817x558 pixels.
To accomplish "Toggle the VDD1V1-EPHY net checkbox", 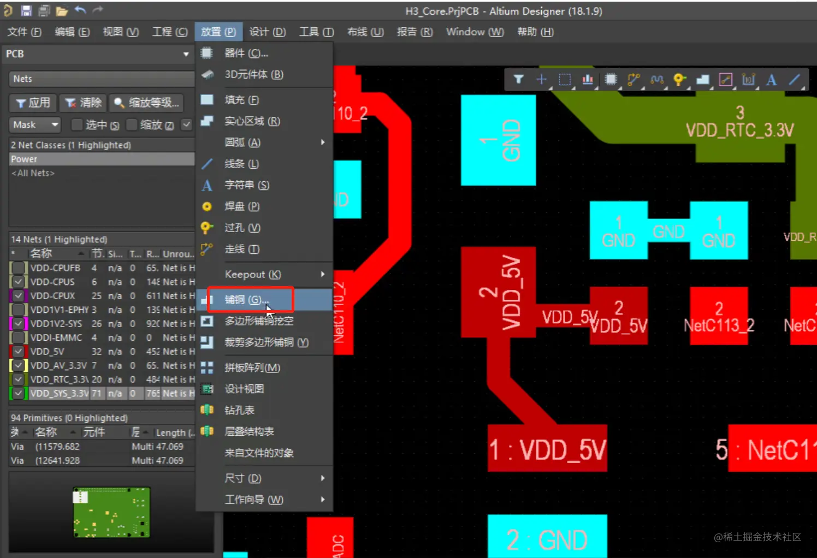I will (x=19, y=310).
